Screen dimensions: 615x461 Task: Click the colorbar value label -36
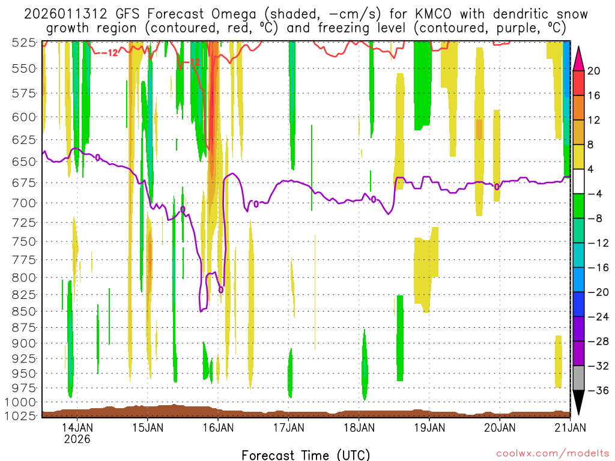(598, 390)
